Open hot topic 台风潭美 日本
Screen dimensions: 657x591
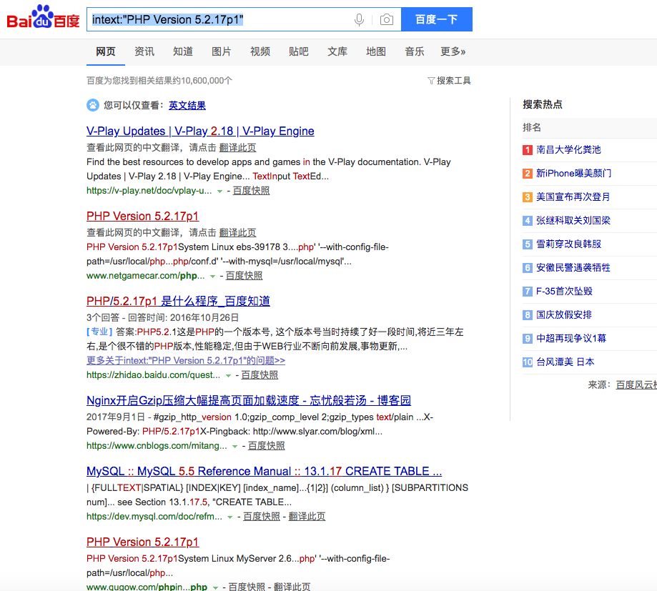click(x=565, y=362)
